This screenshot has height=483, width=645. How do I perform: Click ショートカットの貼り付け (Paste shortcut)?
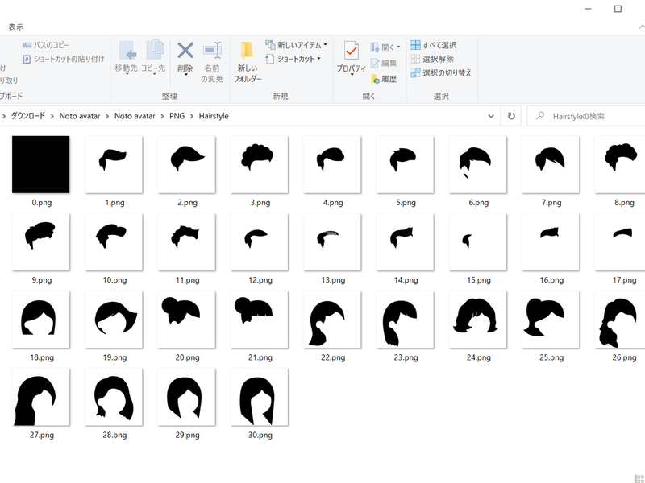click(63, 59)
